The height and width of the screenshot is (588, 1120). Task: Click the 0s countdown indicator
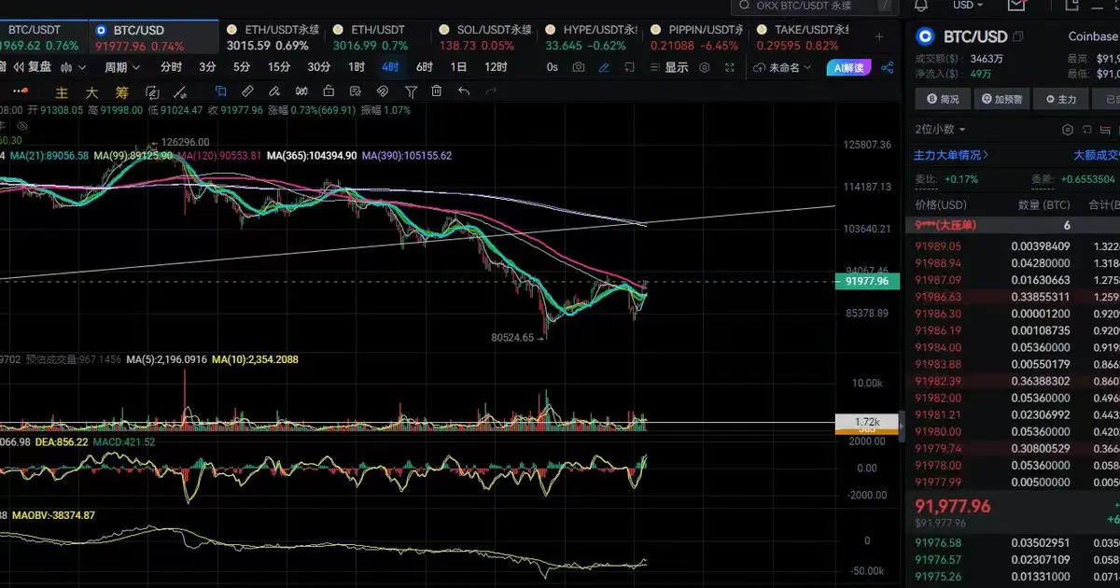(553, 67)
